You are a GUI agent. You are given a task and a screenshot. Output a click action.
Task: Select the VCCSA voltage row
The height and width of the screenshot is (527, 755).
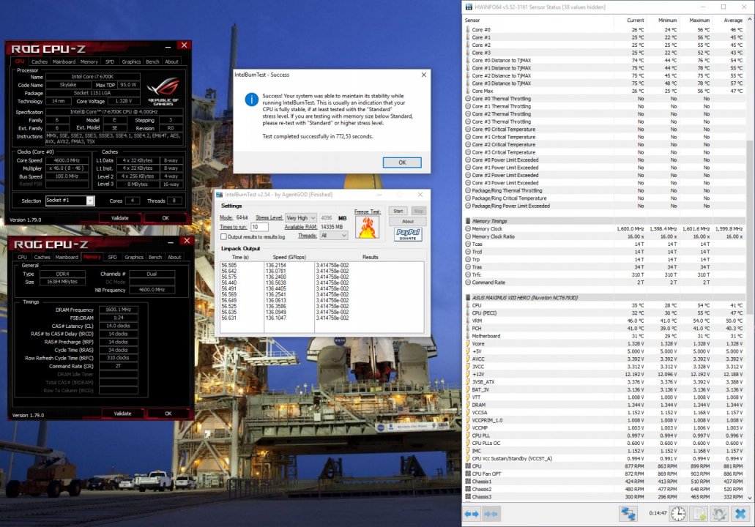click(605, 413)
